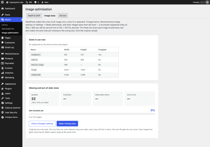Click the Size Files stat card

[140, 99]
